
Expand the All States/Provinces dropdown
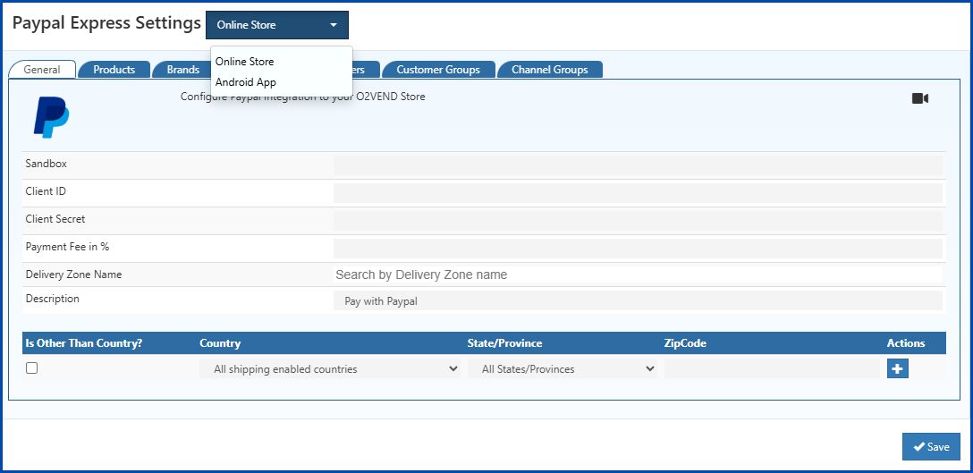563,368
